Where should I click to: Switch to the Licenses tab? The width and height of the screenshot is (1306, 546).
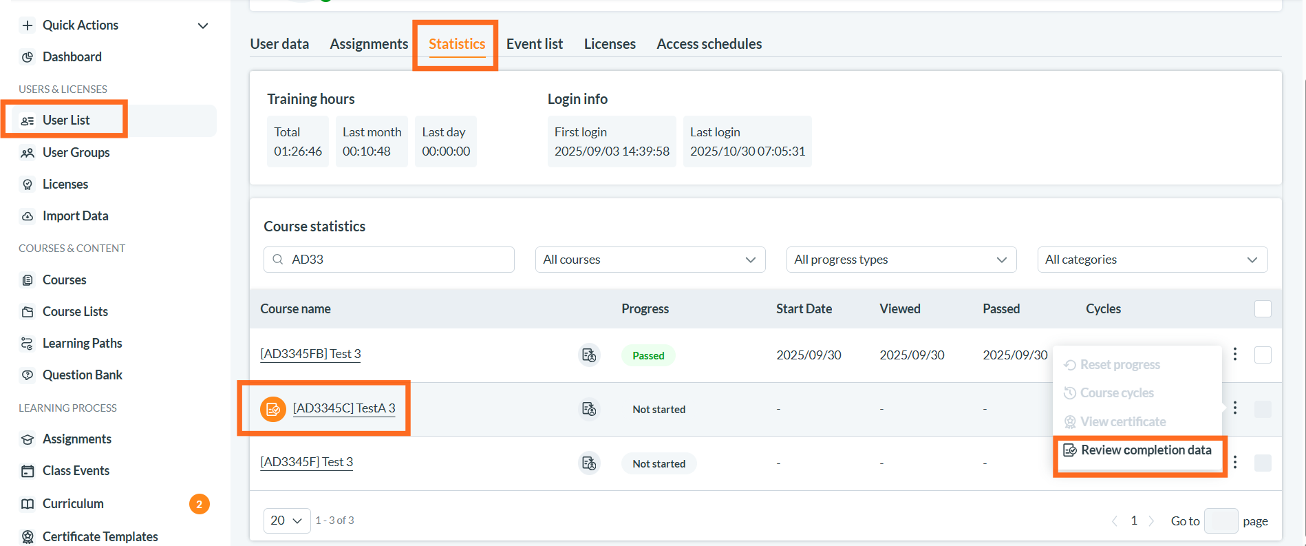pyautogui.click(x=610, y=44)
